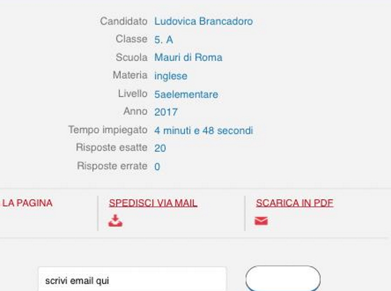Screen dimensions: 391x291
Task: Open the SPEDISCI VIA MAIL link
Action: coord(153,203)
